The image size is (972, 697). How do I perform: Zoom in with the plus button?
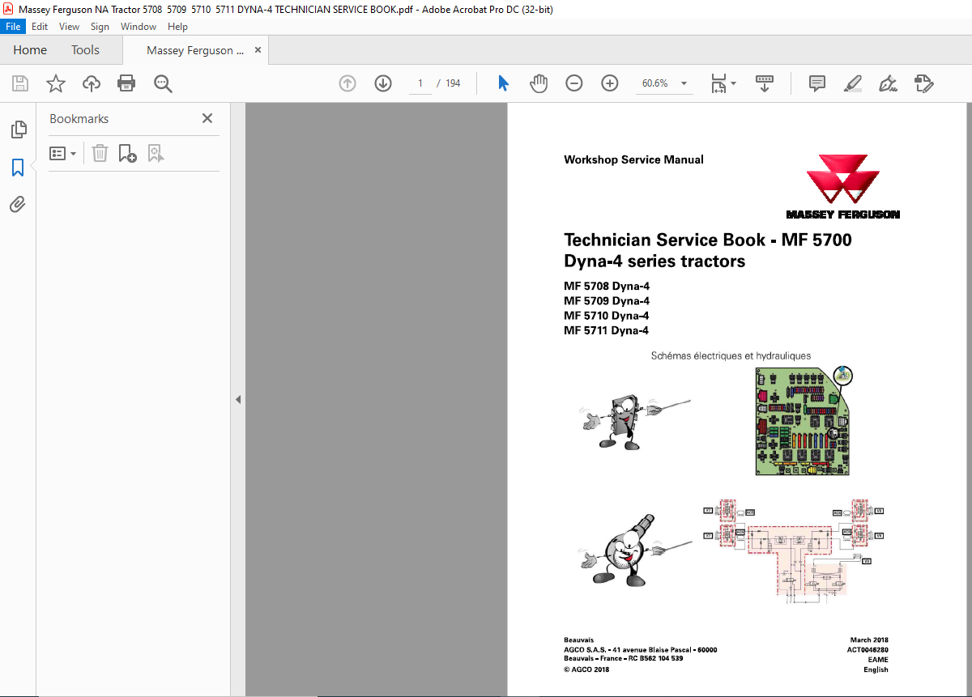(610, 83)
